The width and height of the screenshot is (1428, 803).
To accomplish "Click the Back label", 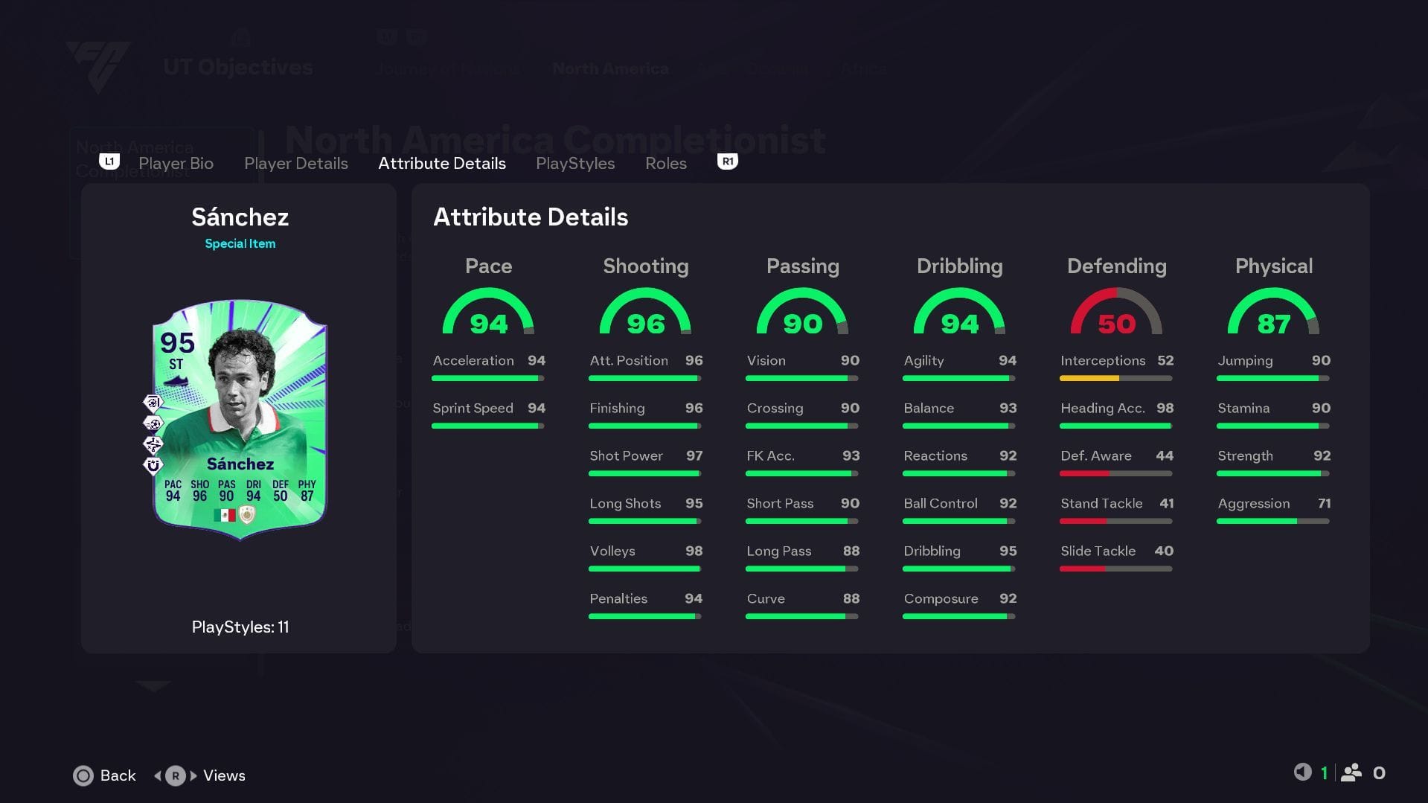I will tap(118, 775).
